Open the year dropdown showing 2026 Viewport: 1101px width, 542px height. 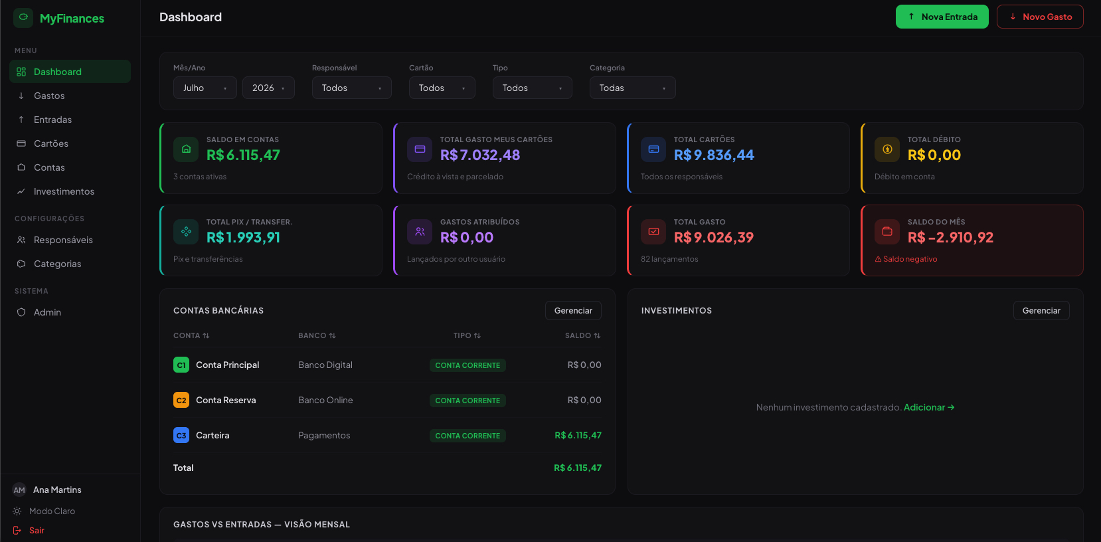[x=268, y=88]
